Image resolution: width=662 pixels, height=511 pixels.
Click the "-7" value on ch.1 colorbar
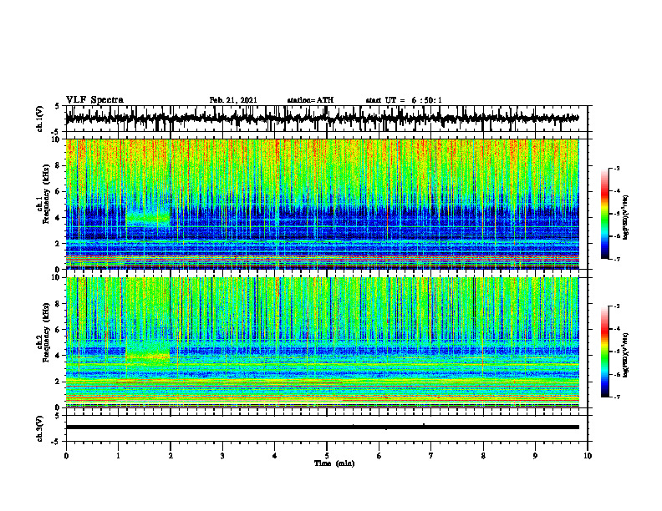[x=617, y=259]
